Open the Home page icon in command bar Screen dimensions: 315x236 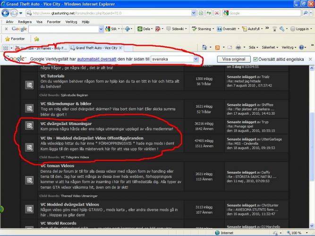pyautogui.click(x=205, y=48)
